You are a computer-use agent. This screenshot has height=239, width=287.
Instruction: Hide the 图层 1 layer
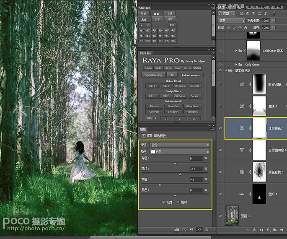point(220,216)
